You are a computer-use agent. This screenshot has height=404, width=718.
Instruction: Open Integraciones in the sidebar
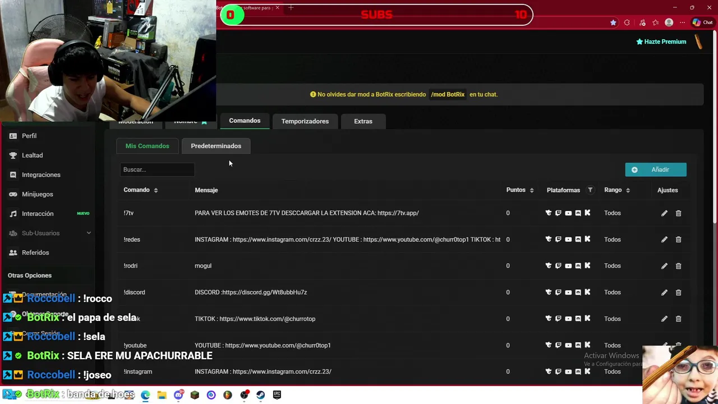click(41, 175)
